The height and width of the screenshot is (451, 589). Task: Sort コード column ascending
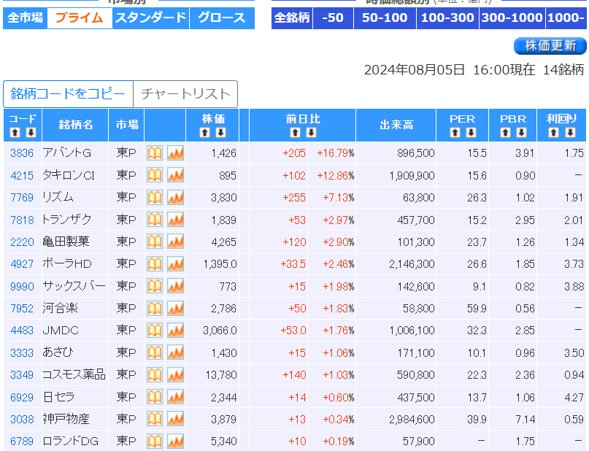pyautogui.click(x=15, y=133)
